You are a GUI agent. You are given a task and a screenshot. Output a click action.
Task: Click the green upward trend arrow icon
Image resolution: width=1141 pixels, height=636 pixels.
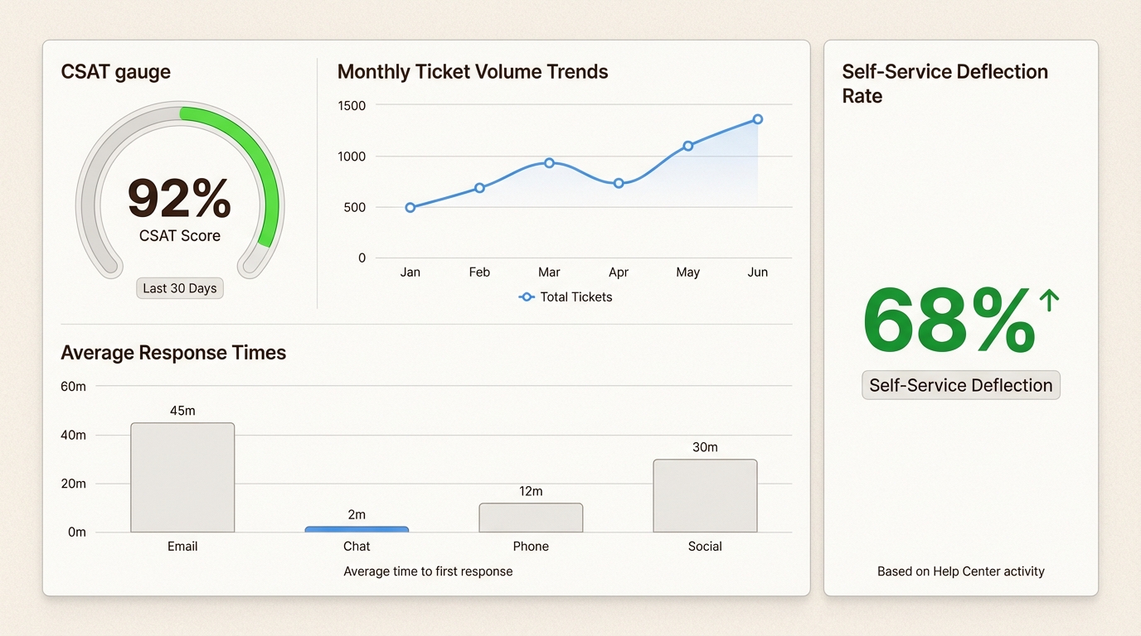1049,301
